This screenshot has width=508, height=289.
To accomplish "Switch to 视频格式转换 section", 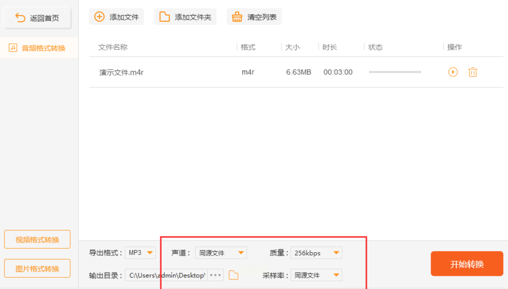I will [37, 240].
